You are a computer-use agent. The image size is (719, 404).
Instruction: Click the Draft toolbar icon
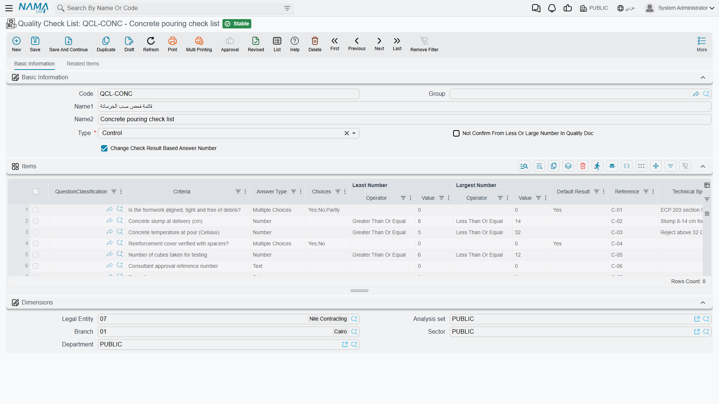pyautogui.click(x=129, y=41)
